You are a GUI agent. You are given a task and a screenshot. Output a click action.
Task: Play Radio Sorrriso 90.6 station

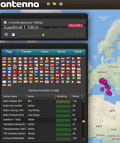click(x=42, y=106)
